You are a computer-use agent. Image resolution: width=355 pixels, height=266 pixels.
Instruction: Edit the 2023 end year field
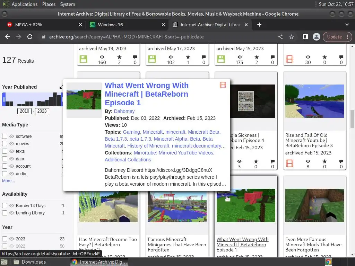click(42, 111)
